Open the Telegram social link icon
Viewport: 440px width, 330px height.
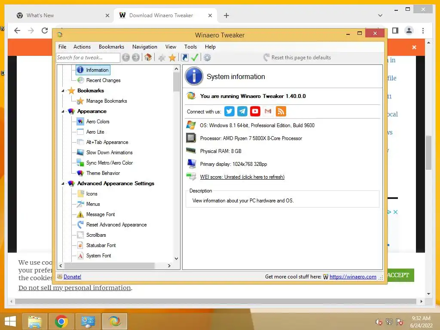tap(242, 111)
